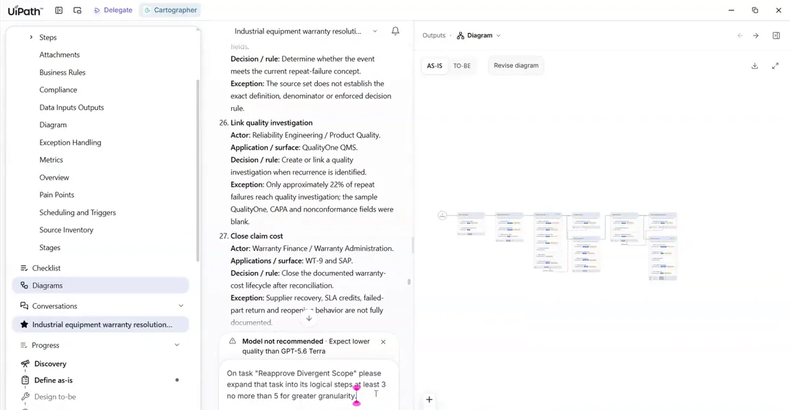Screen dimensions: 790x410
Task: Expand diagram to fullscreen
Action: pos(776,66)
